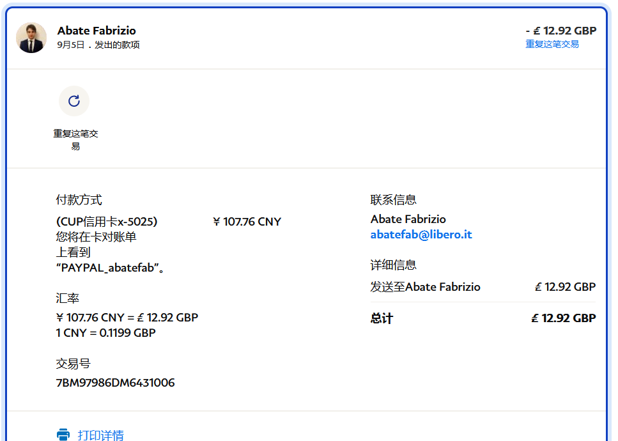This screenshot has width=618, height=441.
Task: Click the Abate Fabrizio name in header
Action: coord(97,31)
